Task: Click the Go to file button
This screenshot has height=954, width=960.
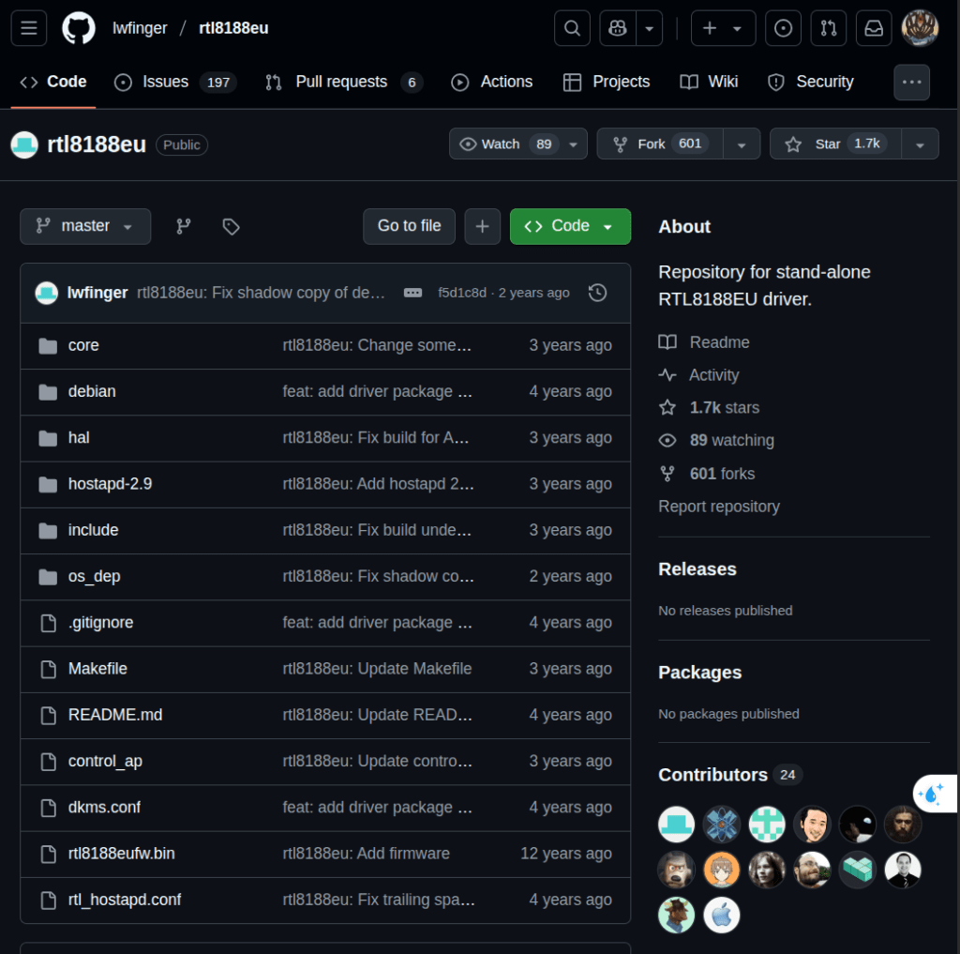Action: 409,226
